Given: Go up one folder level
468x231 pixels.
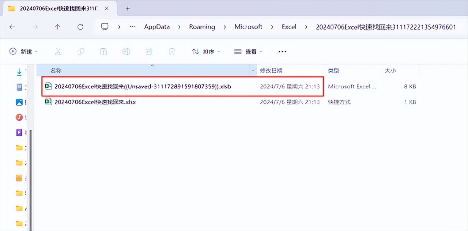Looking at the screenshot, I should (x=57, y=27).
